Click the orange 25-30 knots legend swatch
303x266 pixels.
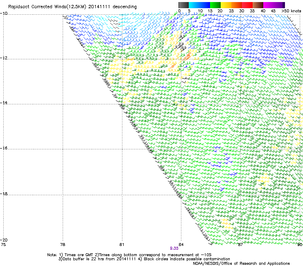tap(237, 5)
